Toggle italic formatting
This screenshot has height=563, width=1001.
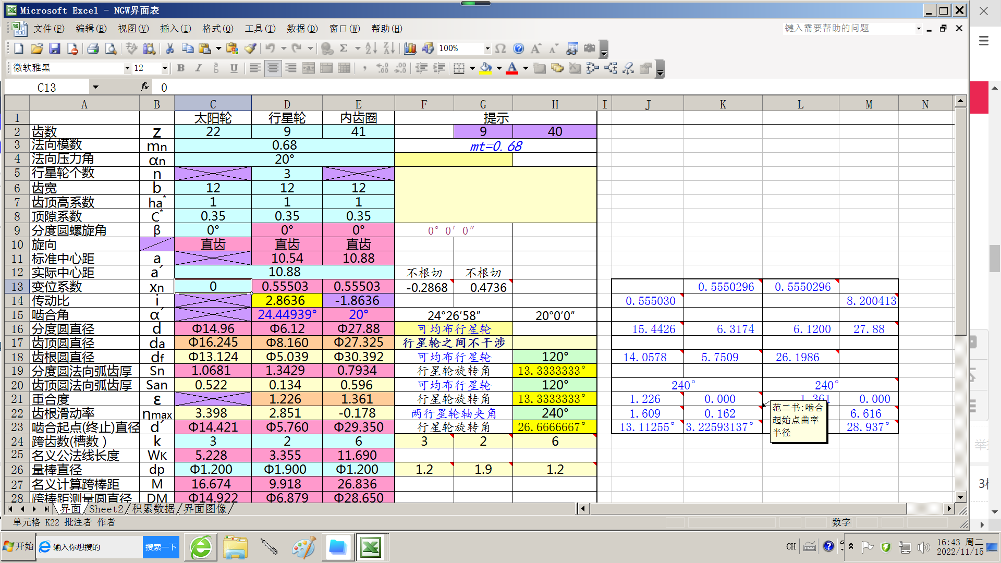(198, 68)
